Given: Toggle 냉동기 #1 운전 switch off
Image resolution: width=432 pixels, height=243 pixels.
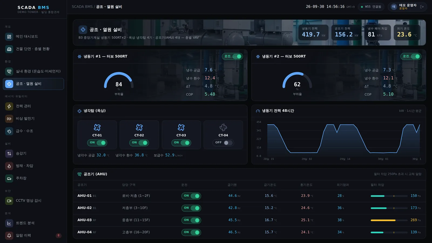Looking at the screenshot, I should pos(232,56).
